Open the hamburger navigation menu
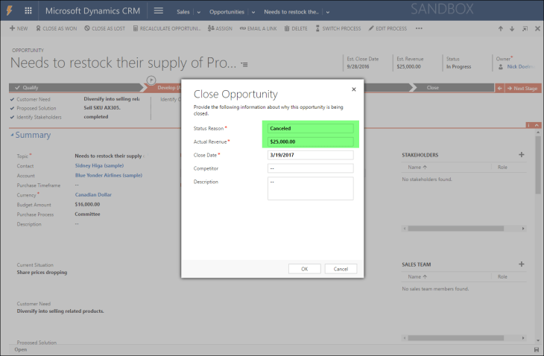Viewport: 544px width, 356px height. coord(158,11)
